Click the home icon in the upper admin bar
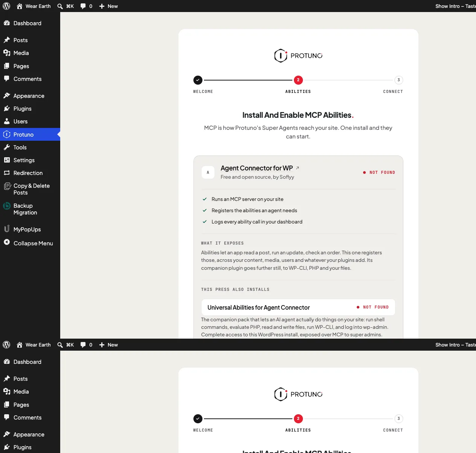The height and width of the screenshot is (453, 476). tap(20, 6)
